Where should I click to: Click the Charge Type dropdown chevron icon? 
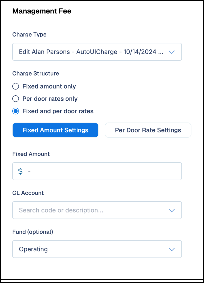click(172, 52)
